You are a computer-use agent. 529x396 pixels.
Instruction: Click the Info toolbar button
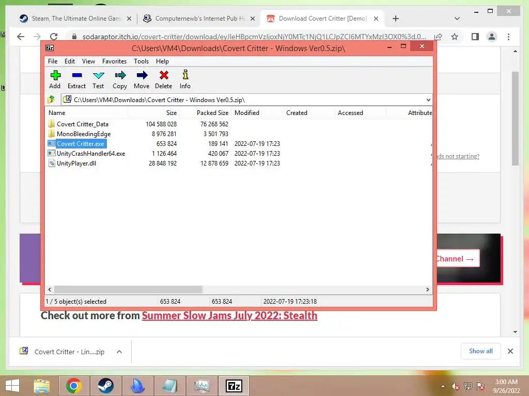(185, 80)
